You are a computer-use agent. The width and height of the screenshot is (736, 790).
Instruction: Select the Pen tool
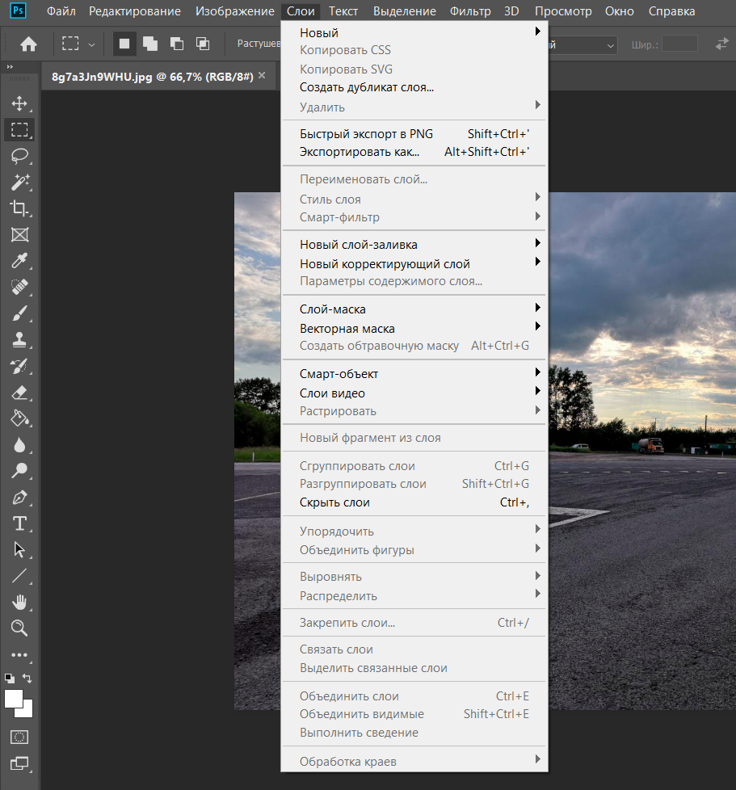pyautogui.click(x=19, y=497)
